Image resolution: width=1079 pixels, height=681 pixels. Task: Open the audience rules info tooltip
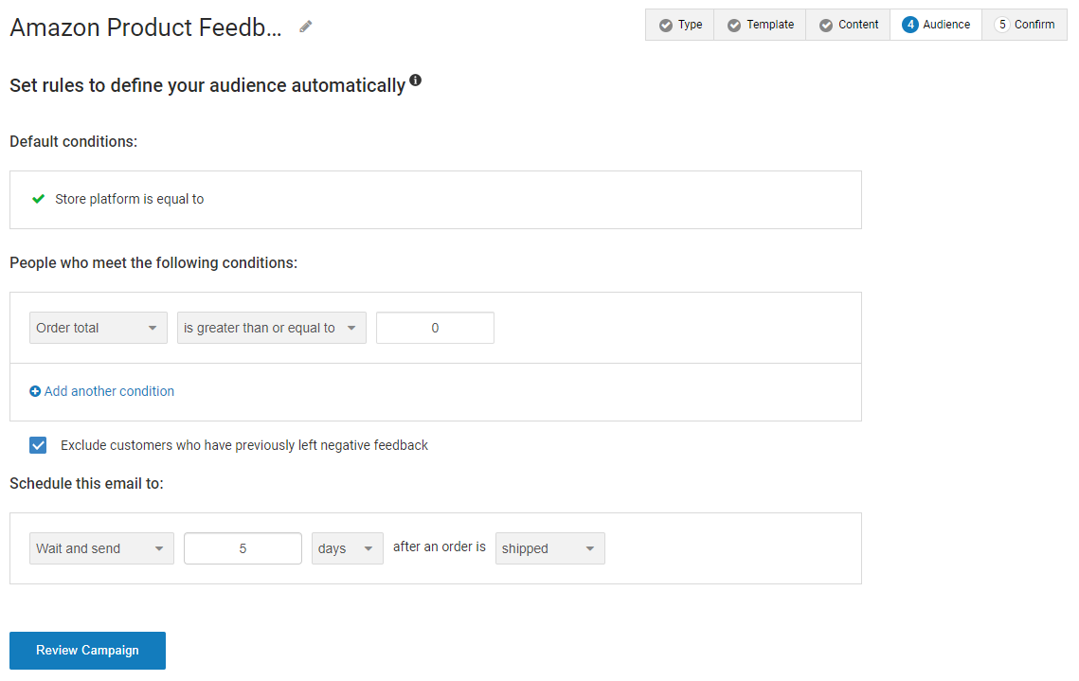pyautogui.click(x=416, y=81)
